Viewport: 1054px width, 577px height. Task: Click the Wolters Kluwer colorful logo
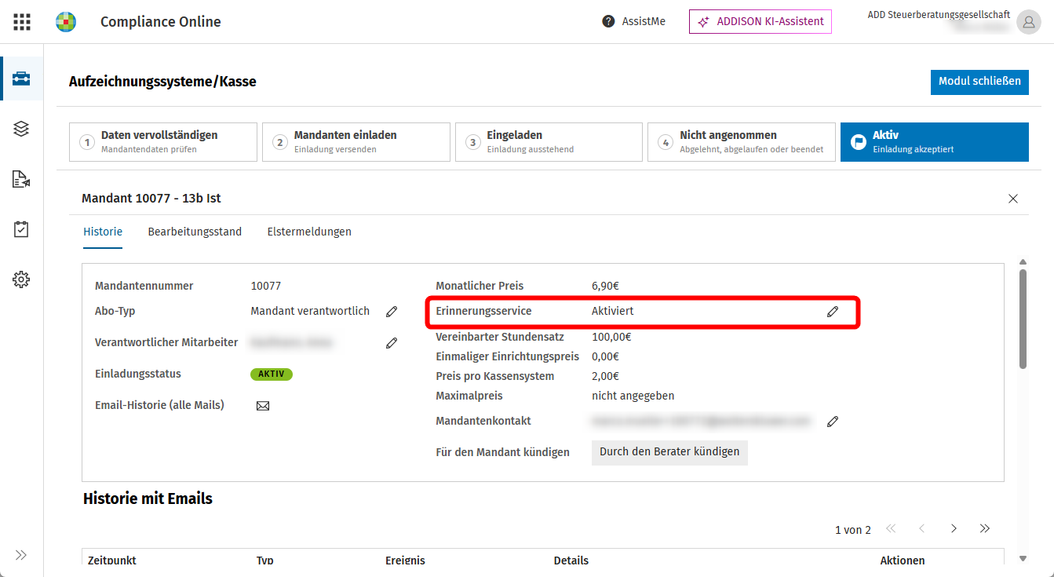pyautogui.click(x=66, y=22)
